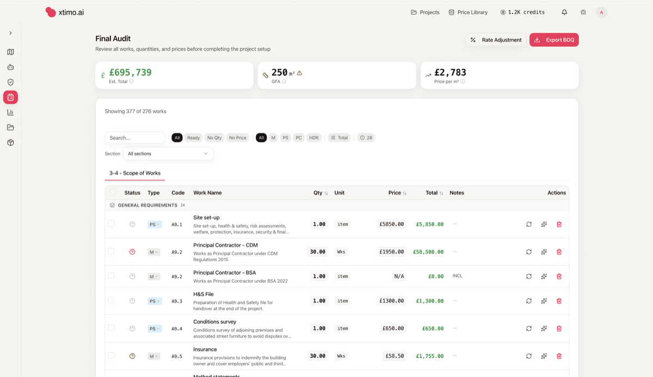
Task: Open the robot assistant sidebar icon
Action: point(10,67)
